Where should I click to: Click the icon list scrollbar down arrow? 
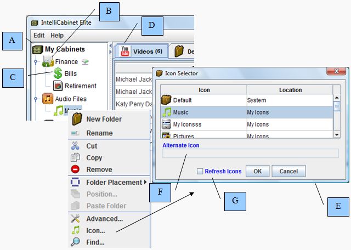[x=337, y=134]
